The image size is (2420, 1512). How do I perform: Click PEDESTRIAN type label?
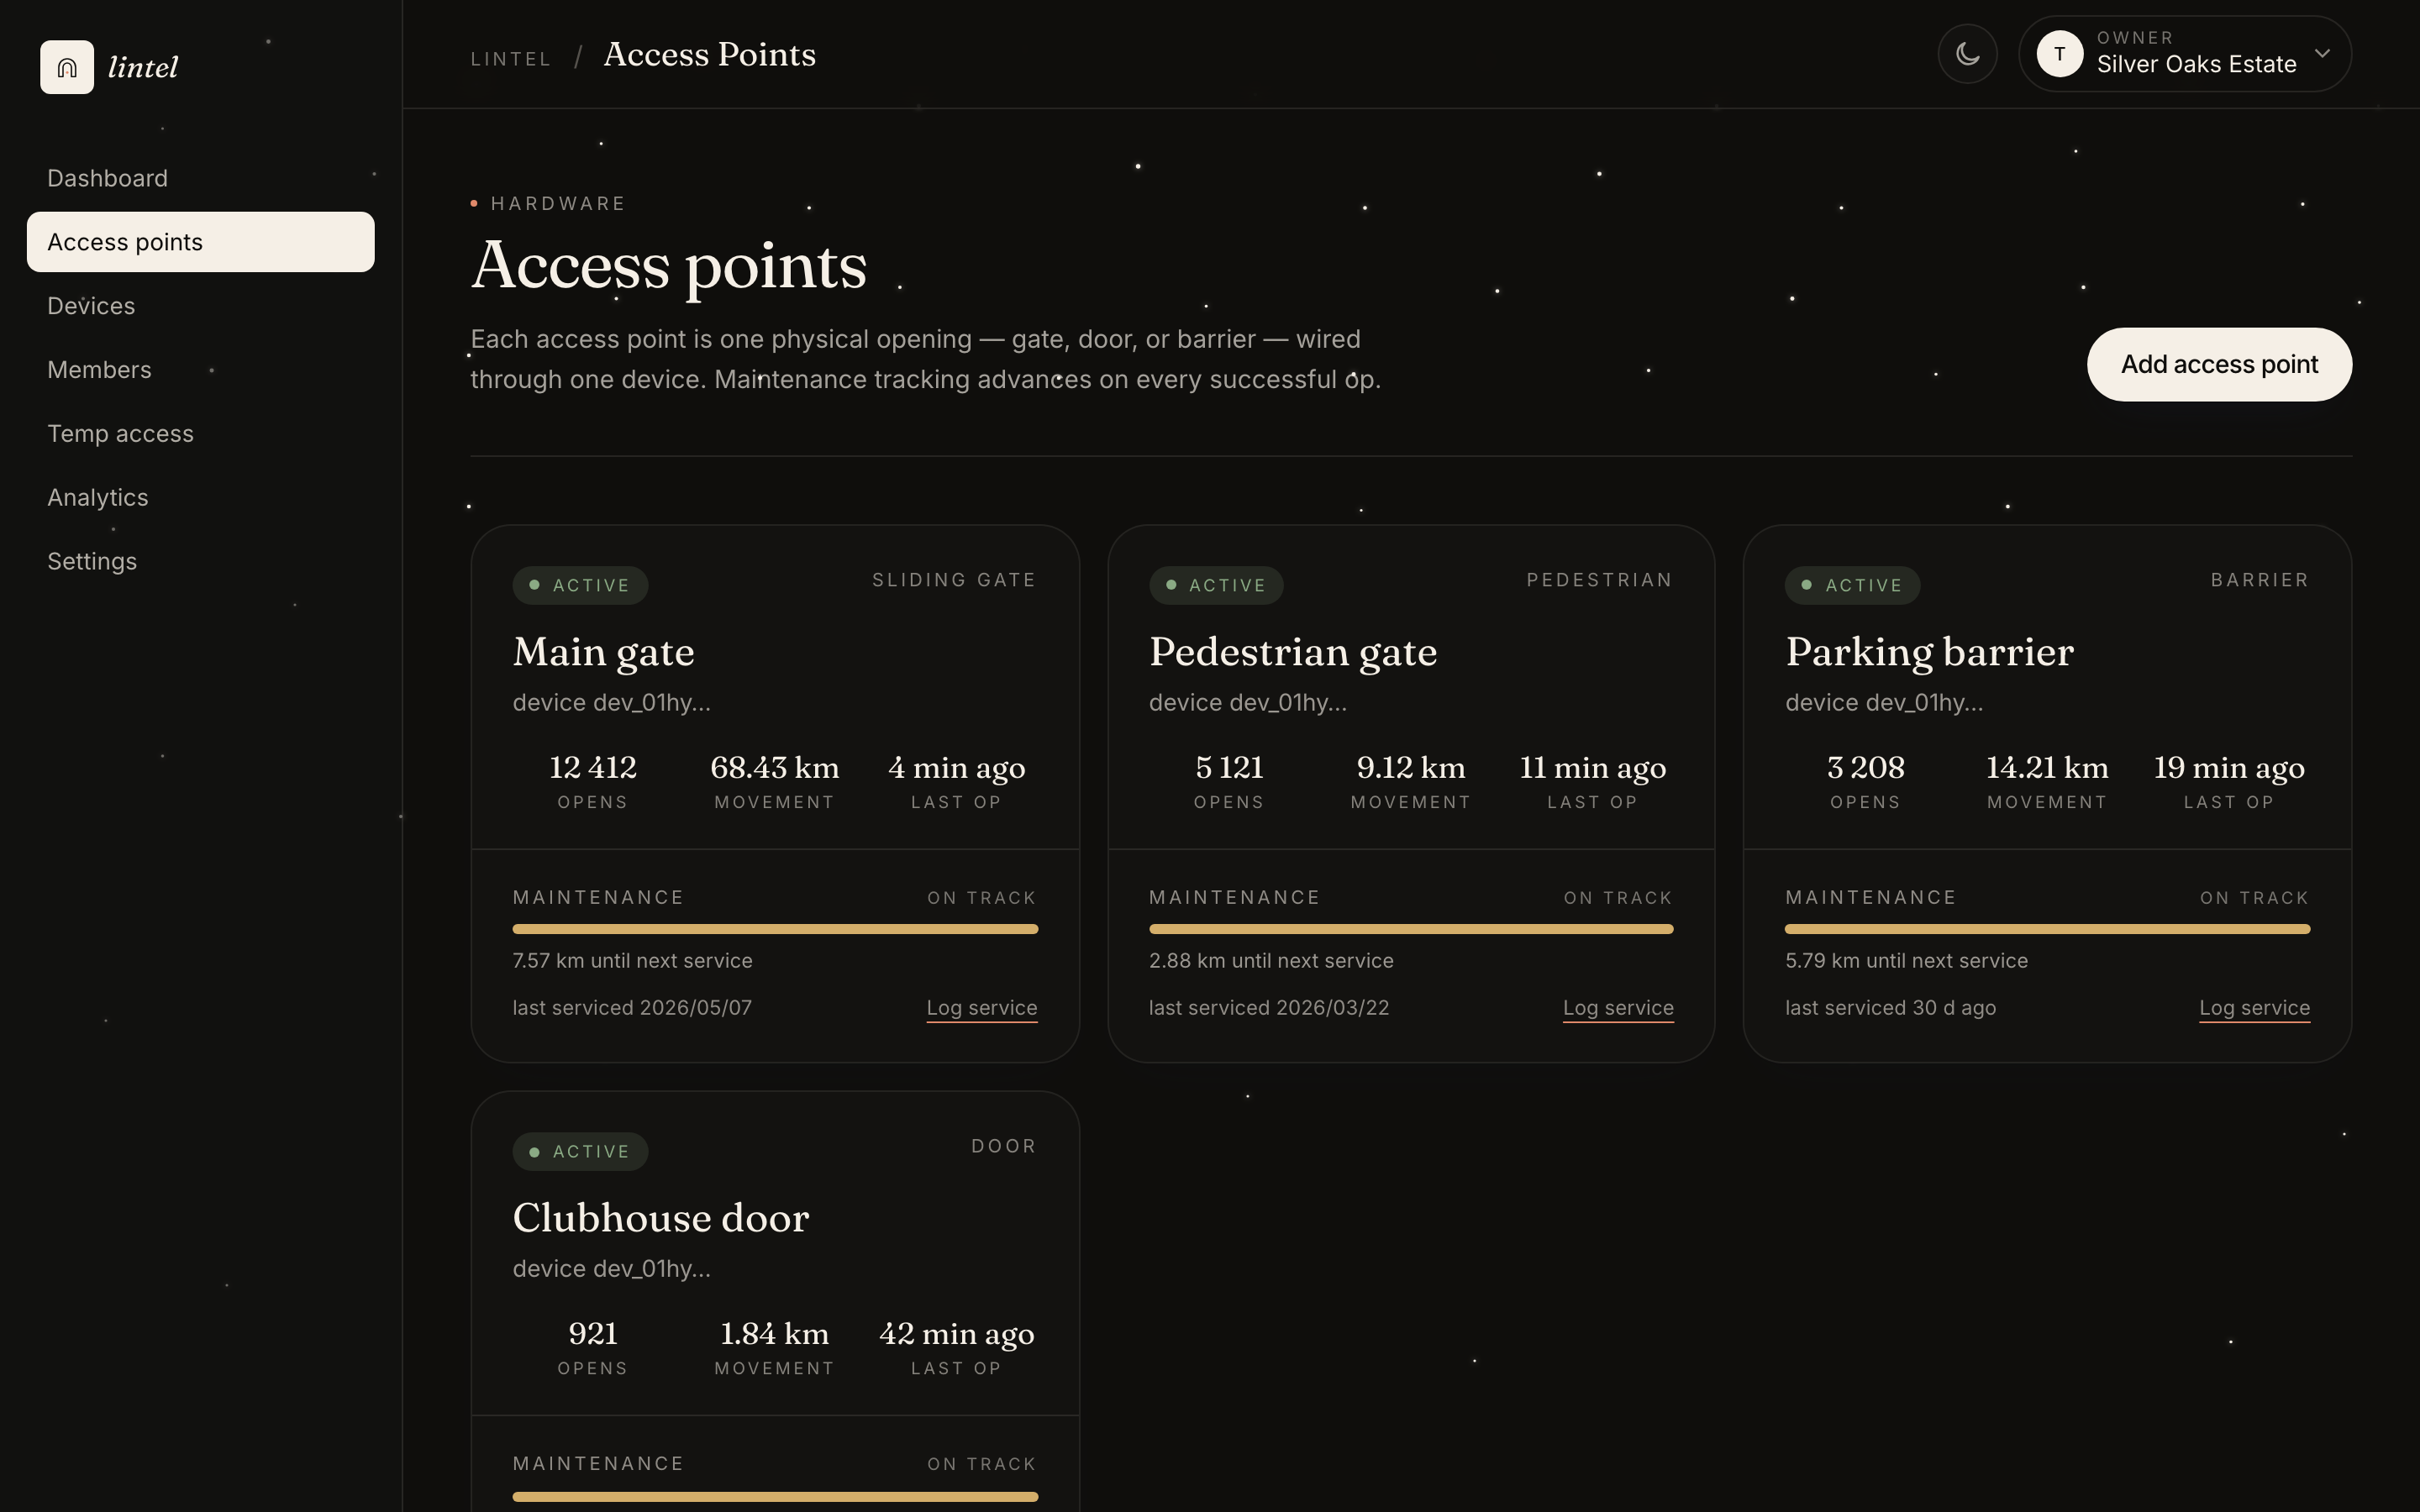click(x=1599, y=580)
